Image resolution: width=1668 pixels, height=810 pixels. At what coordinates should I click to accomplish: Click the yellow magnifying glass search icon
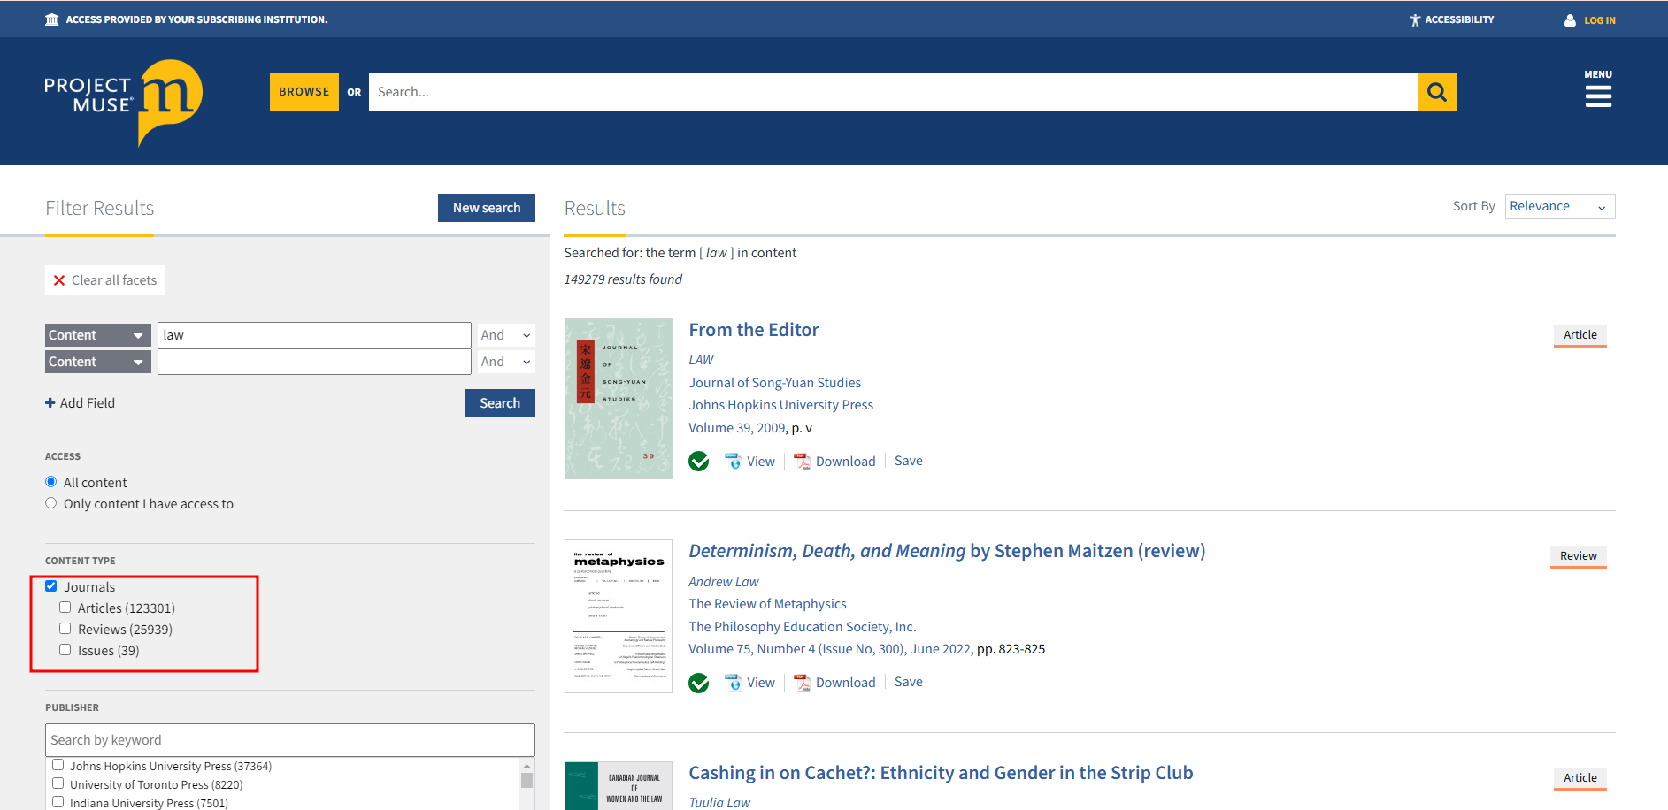click(1436, 92)
